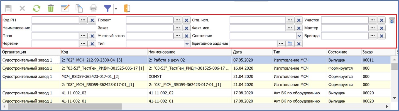Browse values for the Мастер field

coord(373,28)
